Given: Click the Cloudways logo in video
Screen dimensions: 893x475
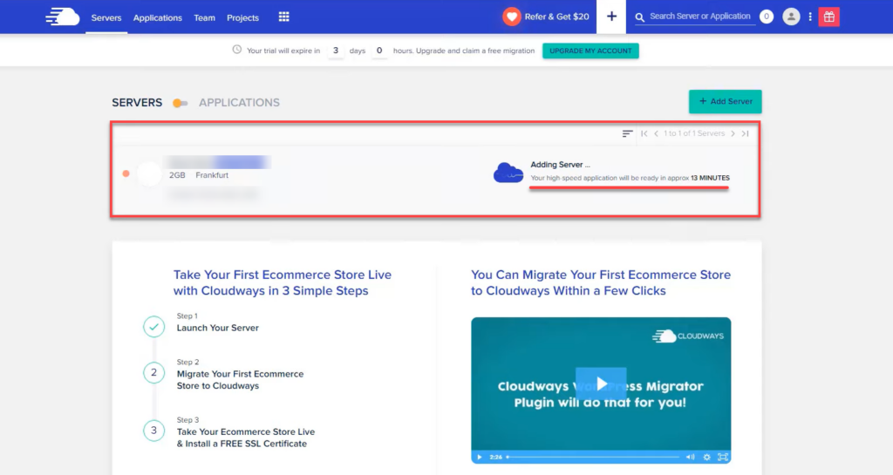Looking at the screenshot, I should coord(688,336).
